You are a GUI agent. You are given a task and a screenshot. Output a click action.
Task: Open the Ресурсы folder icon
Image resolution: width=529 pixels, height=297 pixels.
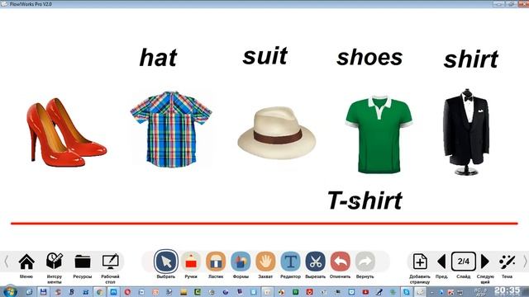click(x=83, y=262)
